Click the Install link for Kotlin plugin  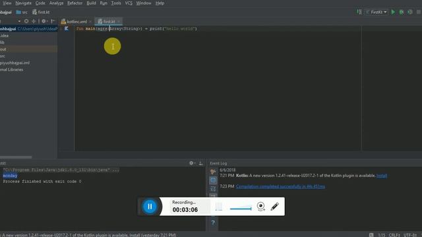(382, 176)
